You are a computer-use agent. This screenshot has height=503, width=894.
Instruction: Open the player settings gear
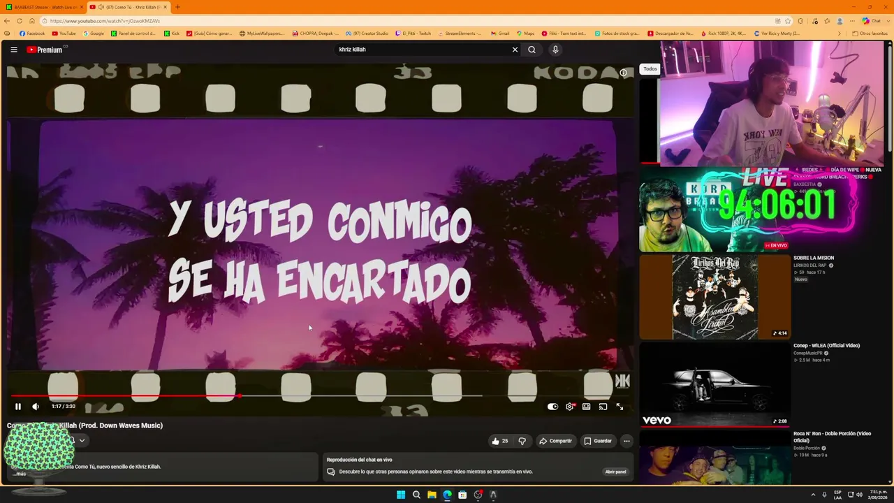click(x=570, y=407)
